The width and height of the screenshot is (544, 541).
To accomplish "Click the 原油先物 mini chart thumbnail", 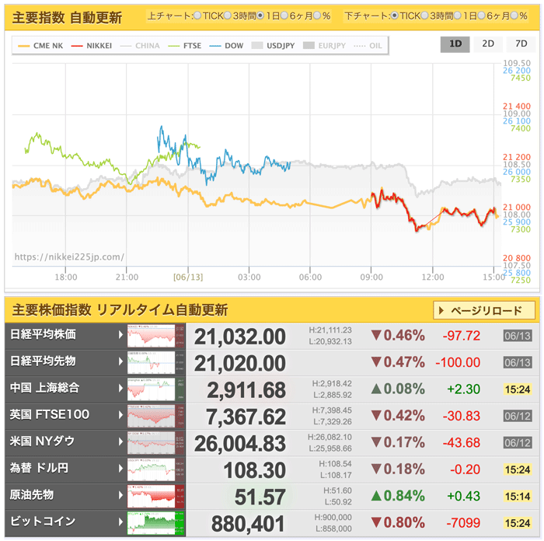I will tap(156, 495).
